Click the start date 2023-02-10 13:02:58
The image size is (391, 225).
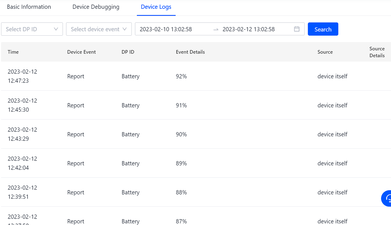(166, 29)
